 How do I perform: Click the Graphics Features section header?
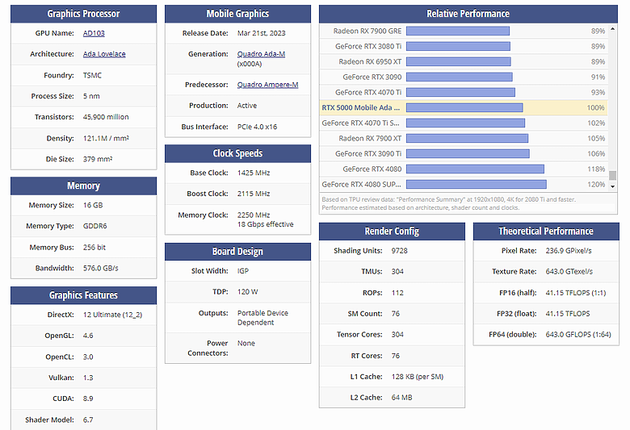click(x=83, y=295)
